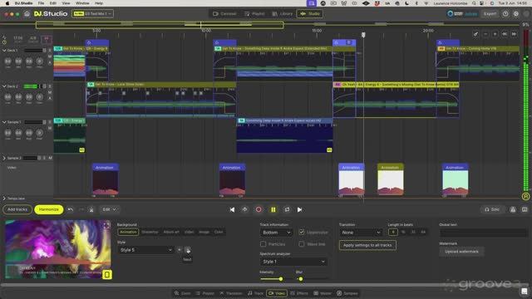Enable the Particles checkbox
Viewport: 532px width, 299px height.
[263, 244]
